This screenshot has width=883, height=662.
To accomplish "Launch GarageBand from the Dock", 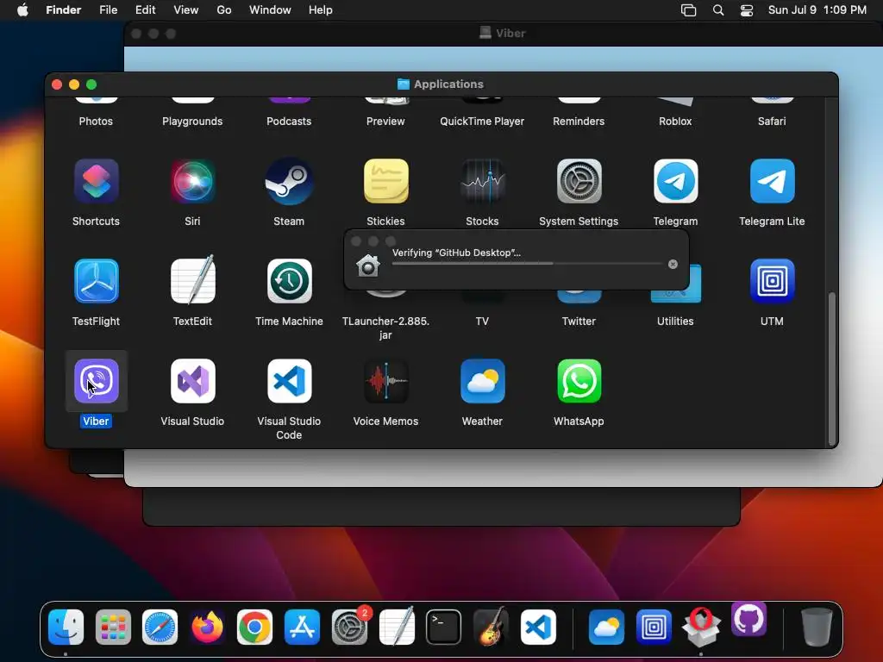I will coord(491,626).
